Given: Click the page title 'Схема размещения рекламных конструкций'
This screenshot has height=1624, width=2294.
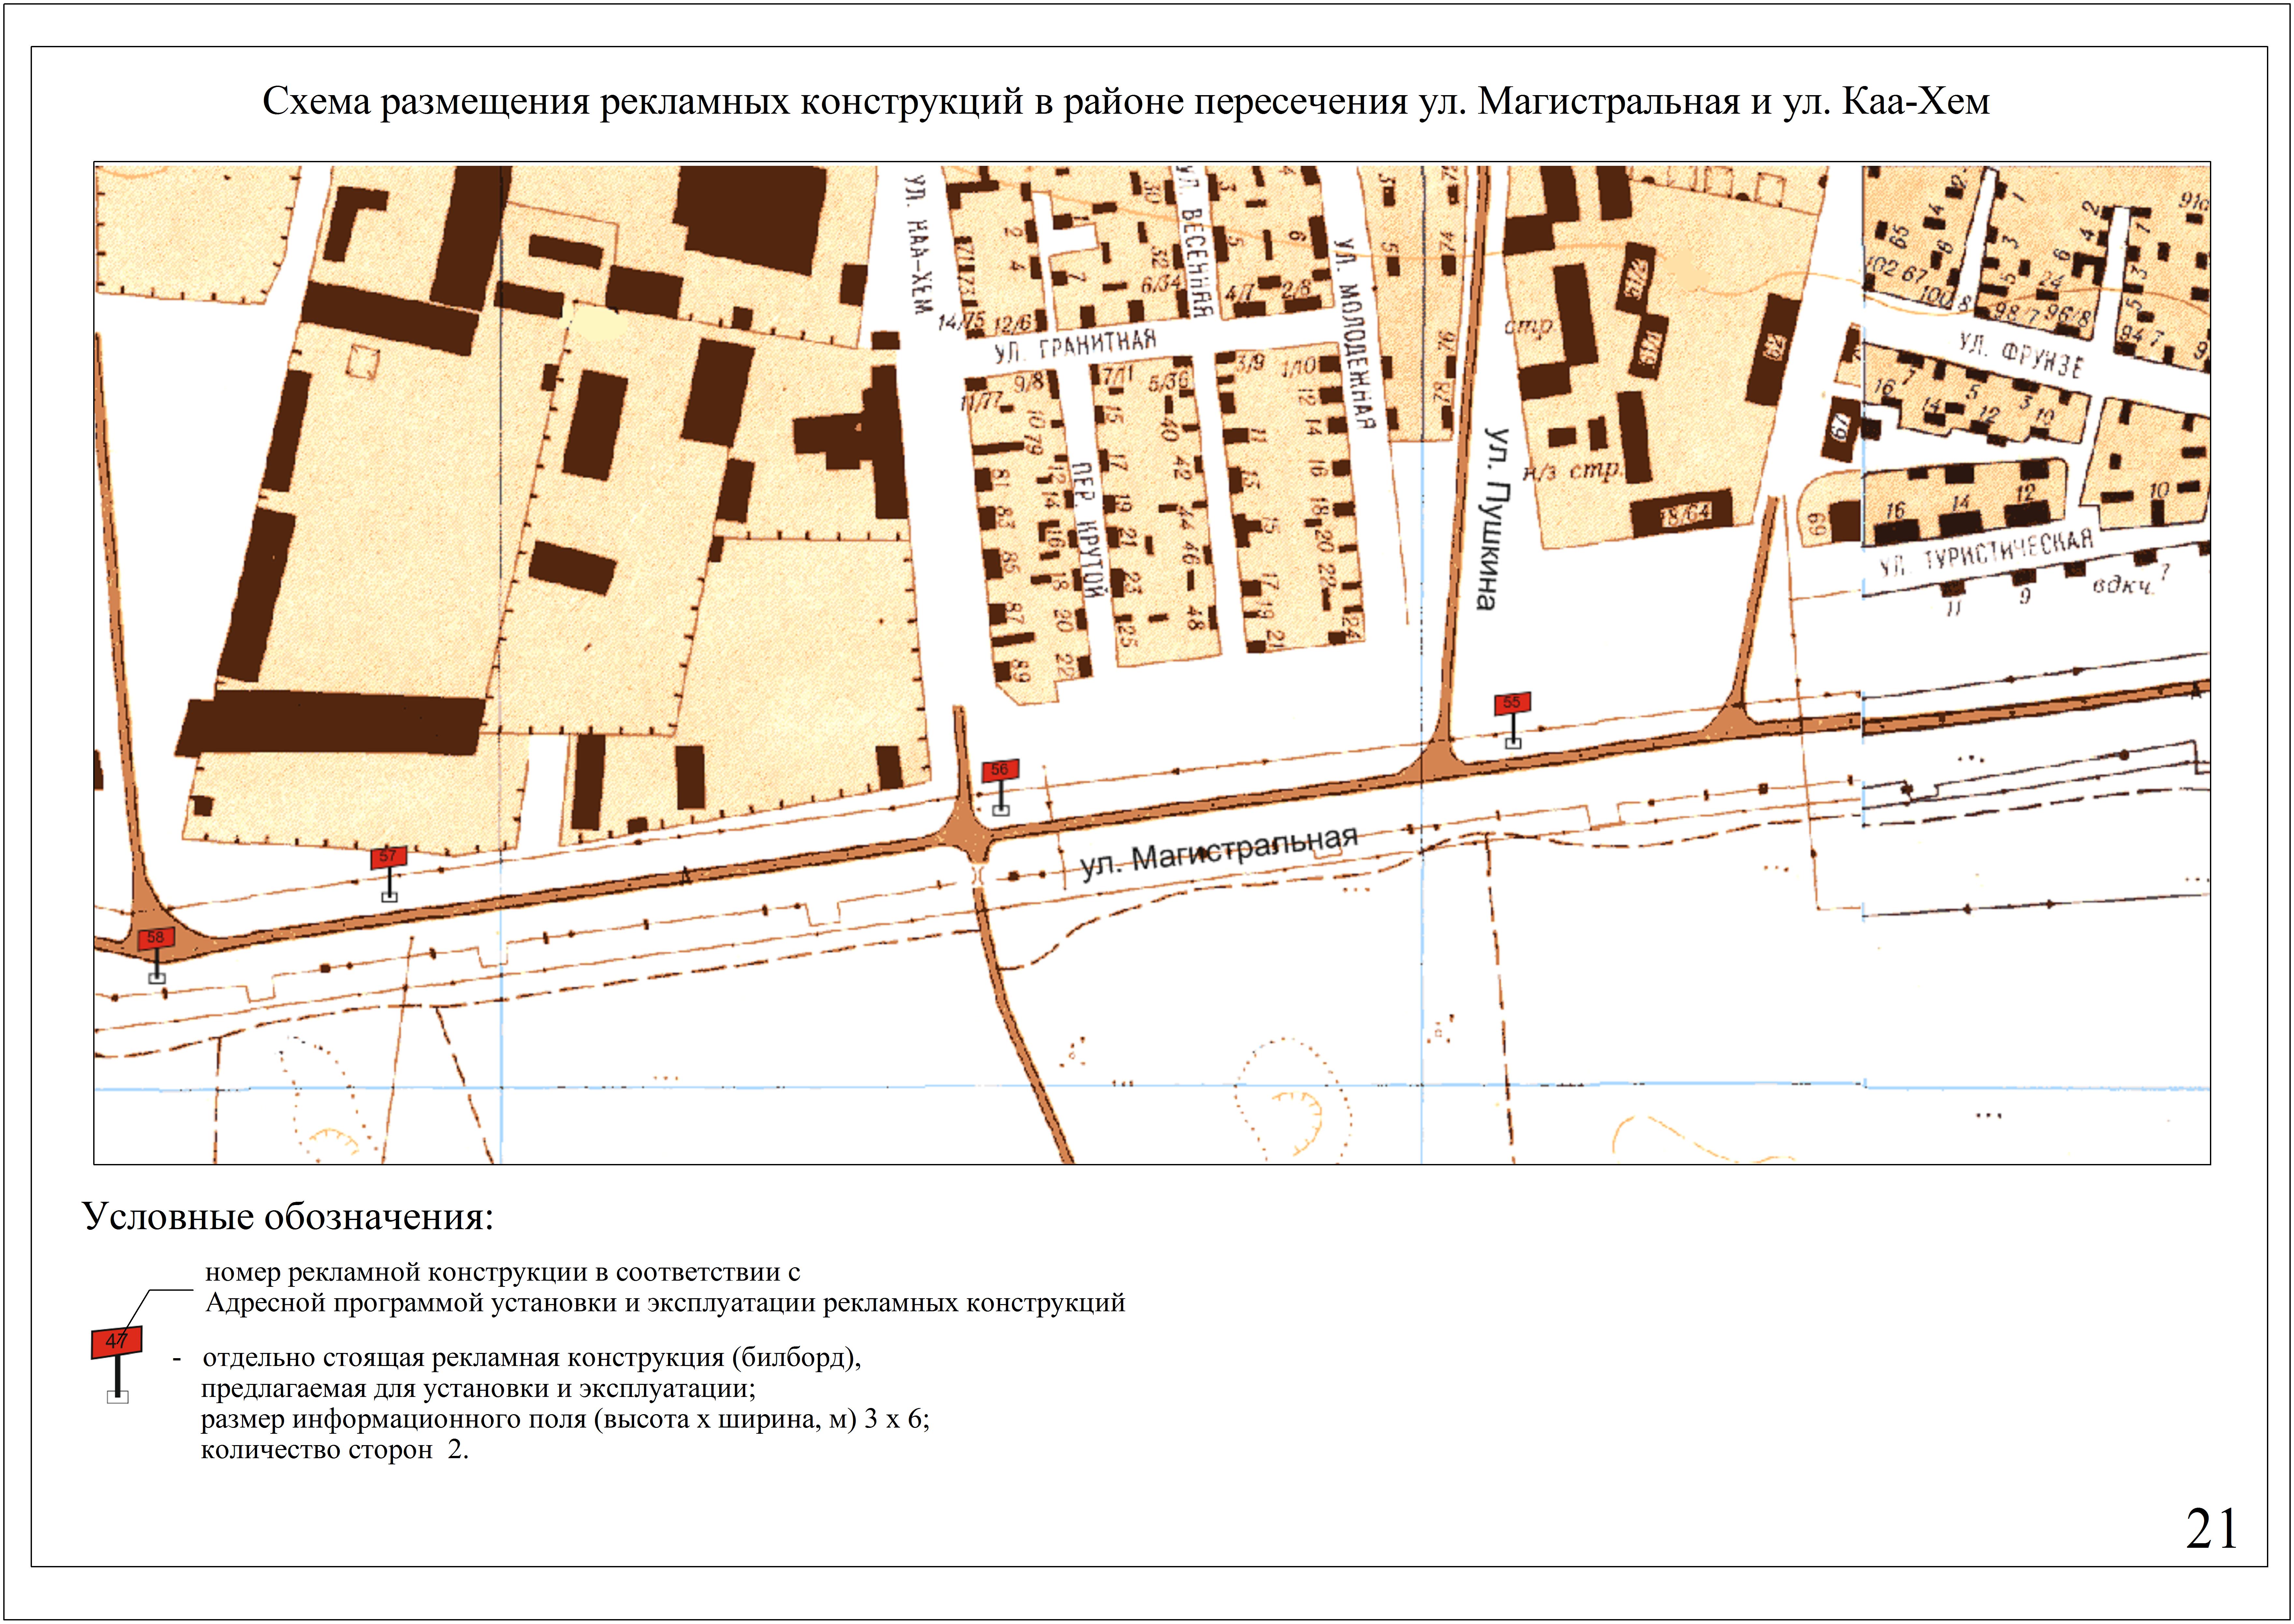Looking at the screenshot, I should [x=643, y=102].
